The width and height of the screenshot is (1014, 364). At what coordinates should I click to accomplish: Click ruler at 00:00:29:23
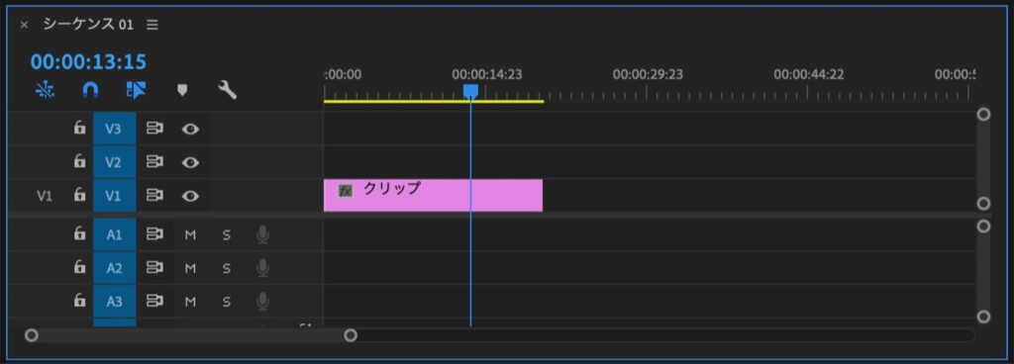coord(648,75)
